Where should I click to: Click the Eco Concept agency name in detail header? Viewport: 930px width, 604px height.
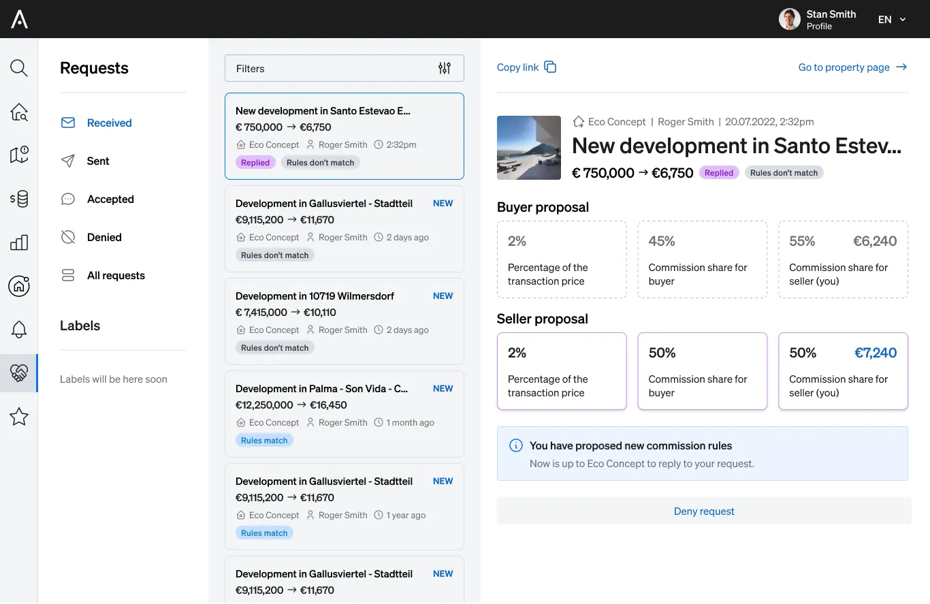617,122
